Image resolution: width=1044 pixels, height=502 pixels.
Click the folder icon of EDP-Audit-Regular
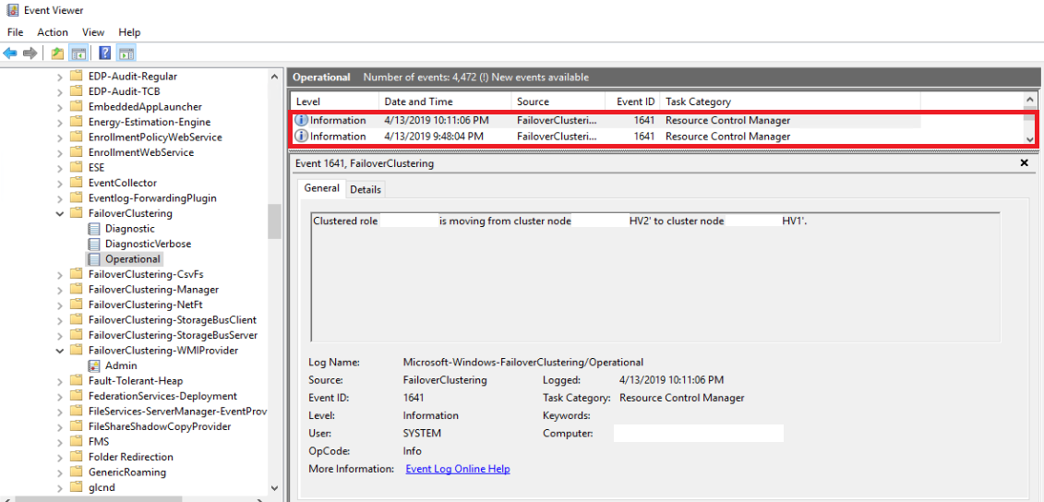[x=77, y=76]
